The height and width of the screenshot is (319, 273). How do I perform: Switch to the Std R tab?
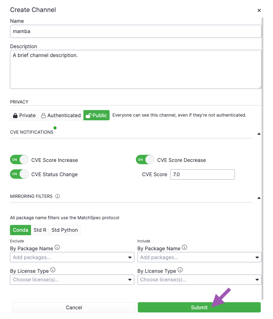pyautogui.click(x=40, y=230)
